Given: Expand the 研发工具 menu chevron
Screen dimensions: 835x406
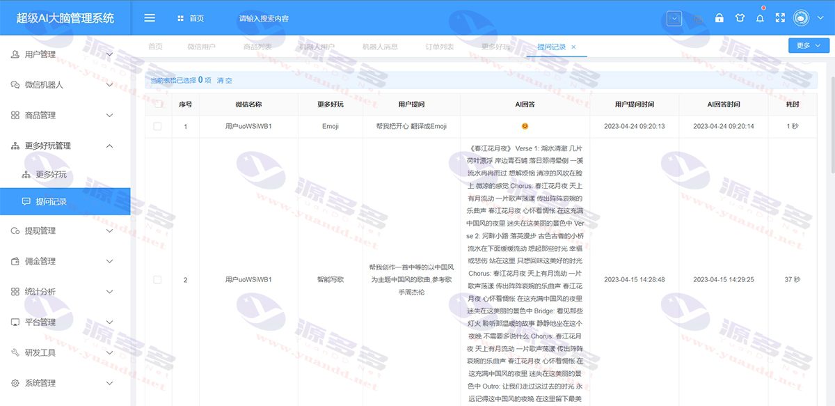Looking at the screenshot, I should click(109, 353).
